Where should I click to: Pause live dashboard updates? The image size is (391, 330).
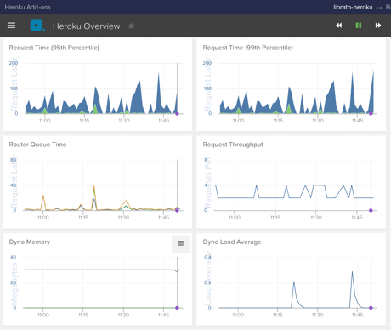click(x=359, y=26)
